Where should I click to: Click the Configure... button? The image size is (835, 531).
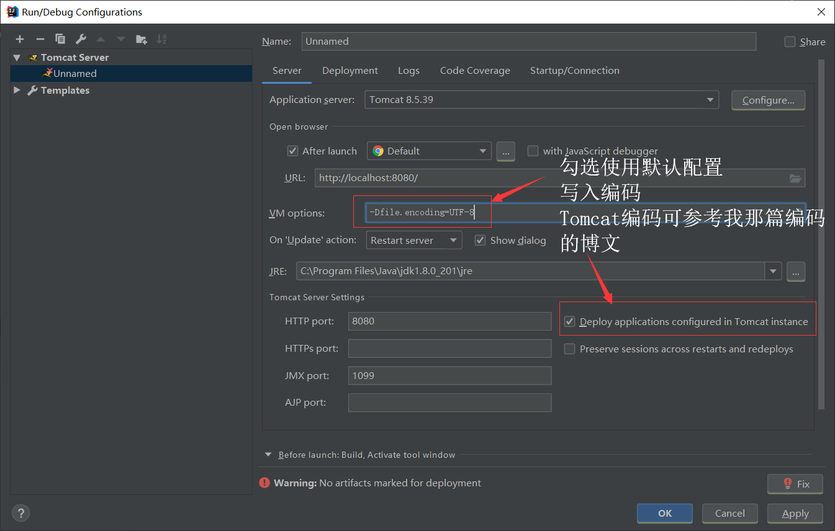point(769,100)
